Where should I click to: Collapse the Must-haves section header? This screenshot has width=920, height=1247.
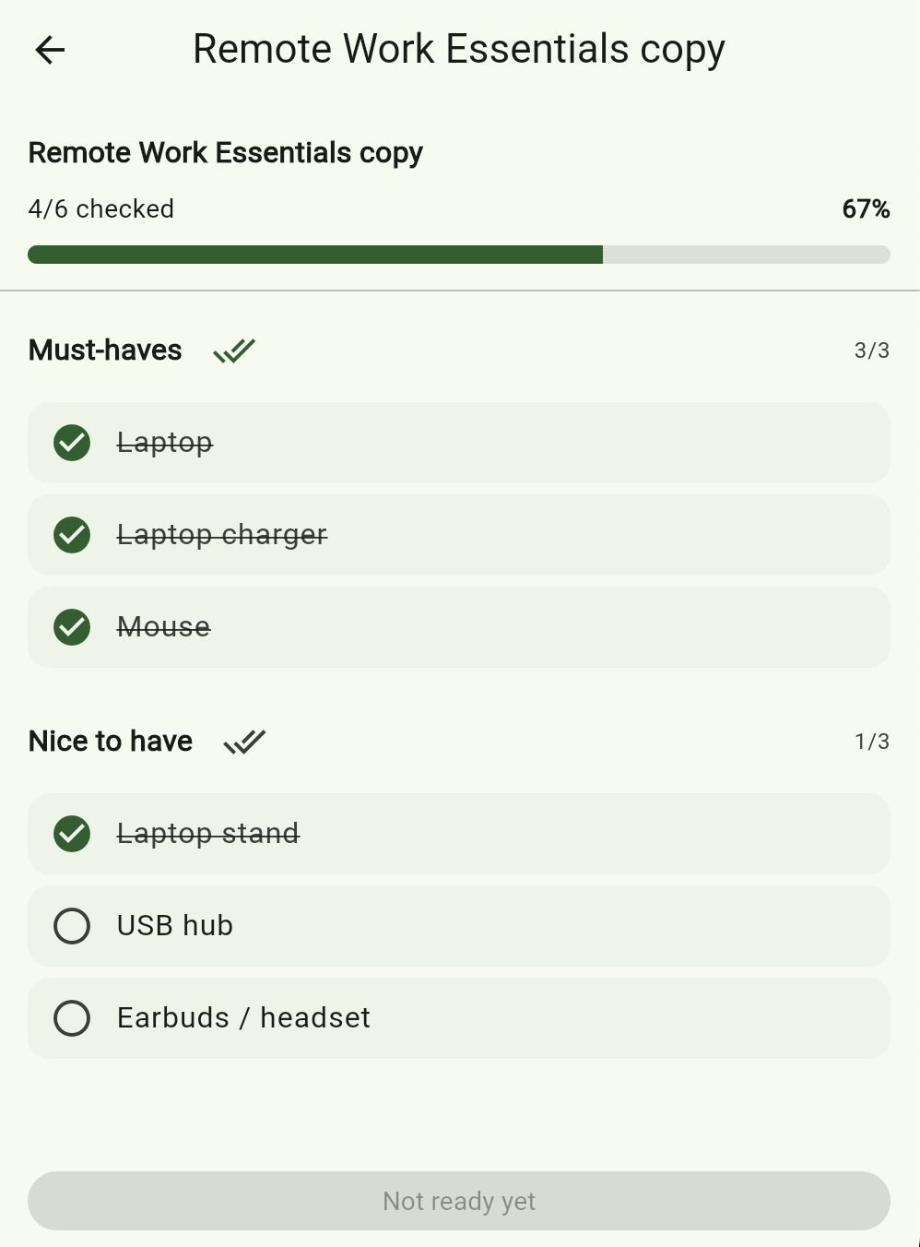(x=104, y=350)
